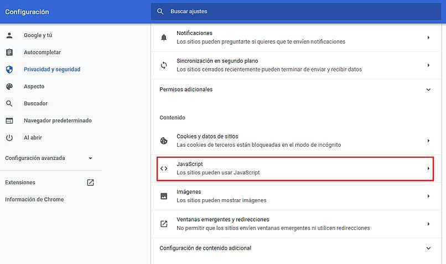Select Aspecto in sidebar

click(x=34, y=86)
